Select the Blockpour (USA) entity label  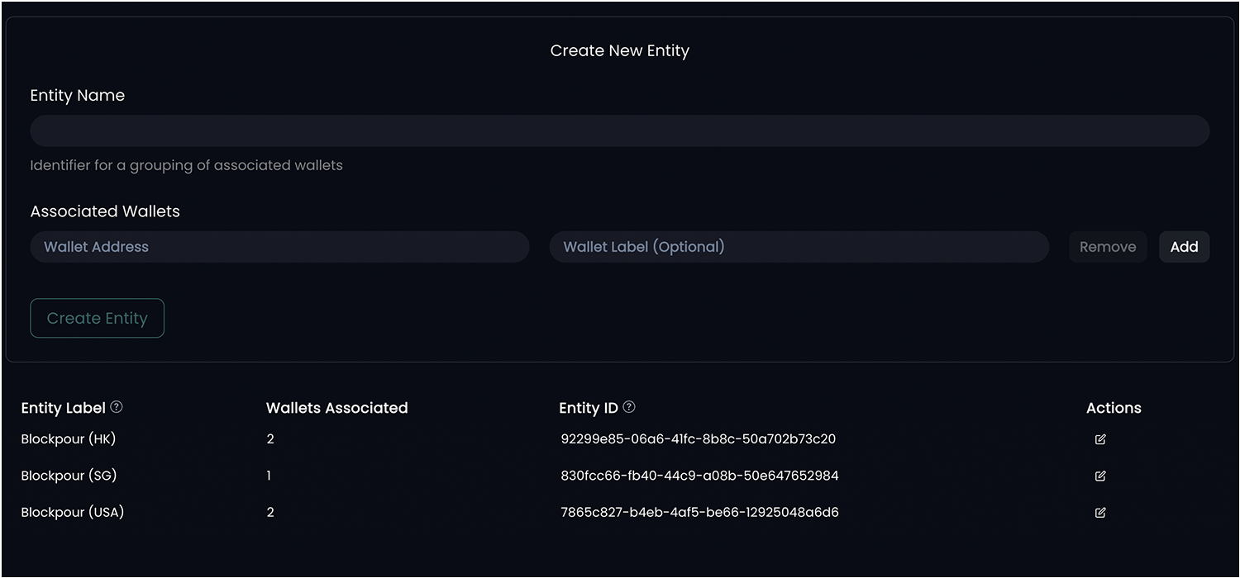73,512
